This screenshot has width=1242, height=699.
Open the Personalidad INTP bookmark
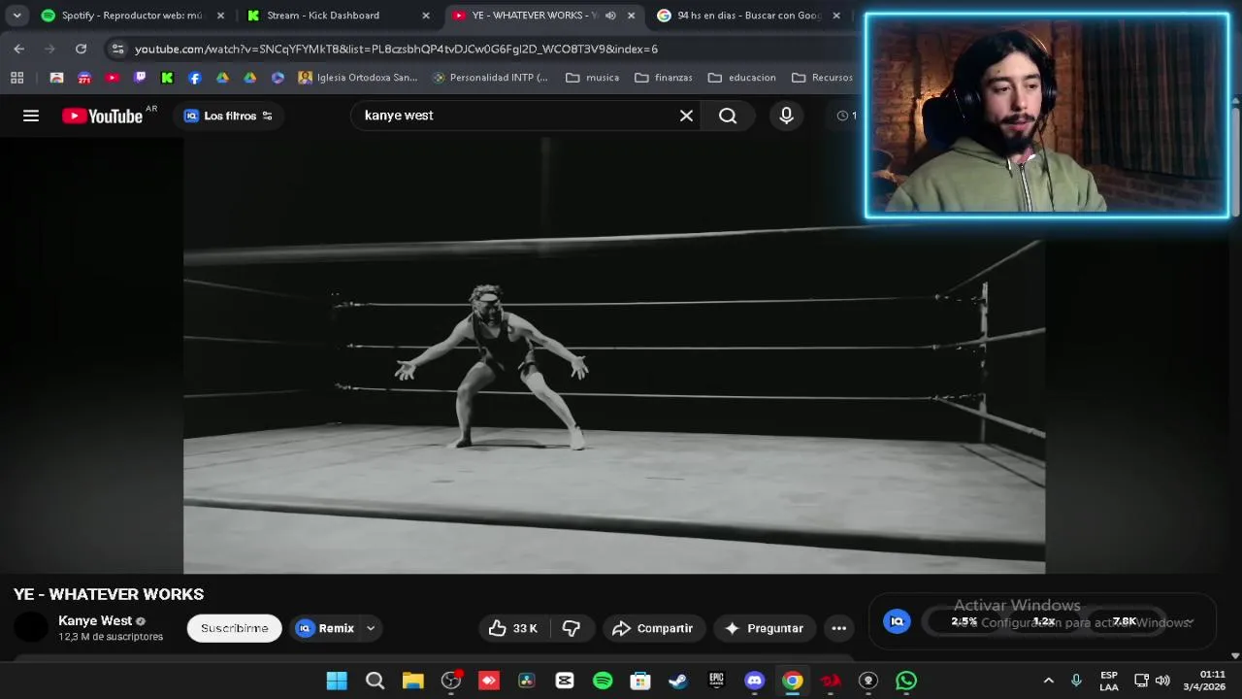[x=490, y=78]
